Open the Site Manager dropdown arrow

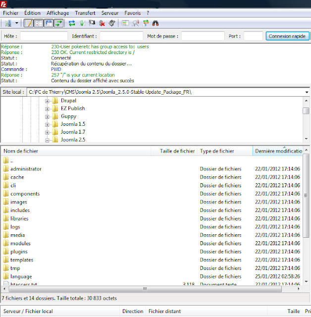pyautogui.click(x=17, y=23)
